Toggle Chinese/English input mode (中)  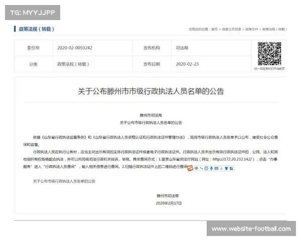point(196,168)
